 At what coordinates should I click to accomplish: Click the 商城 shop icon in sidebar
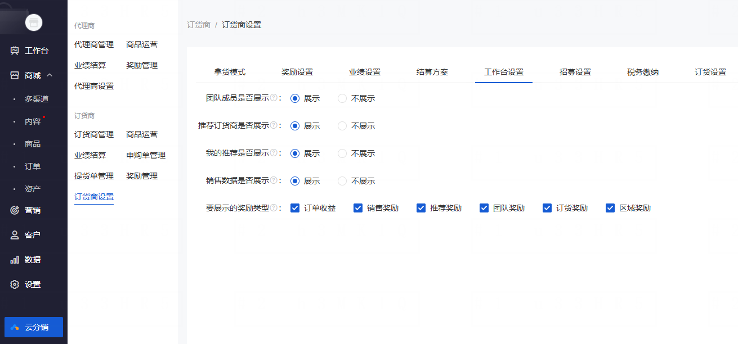[15, 76]
